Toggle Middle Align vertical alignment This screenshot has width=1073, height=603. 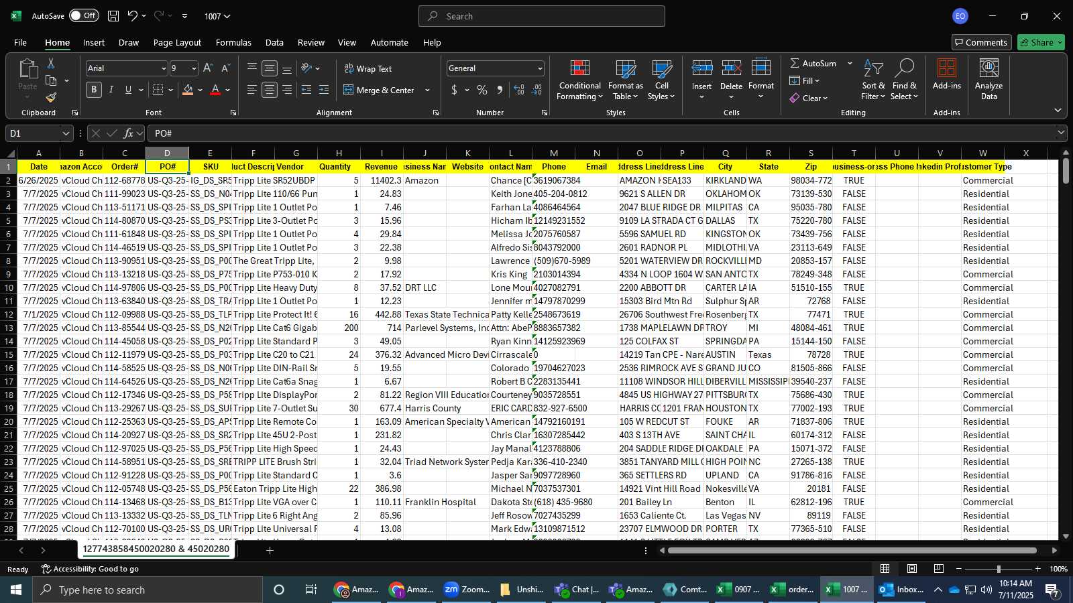(x=270, y=68)
